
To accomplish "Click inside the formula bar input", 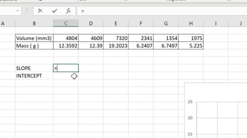I will pyautogui.click(x=162, y=11).
